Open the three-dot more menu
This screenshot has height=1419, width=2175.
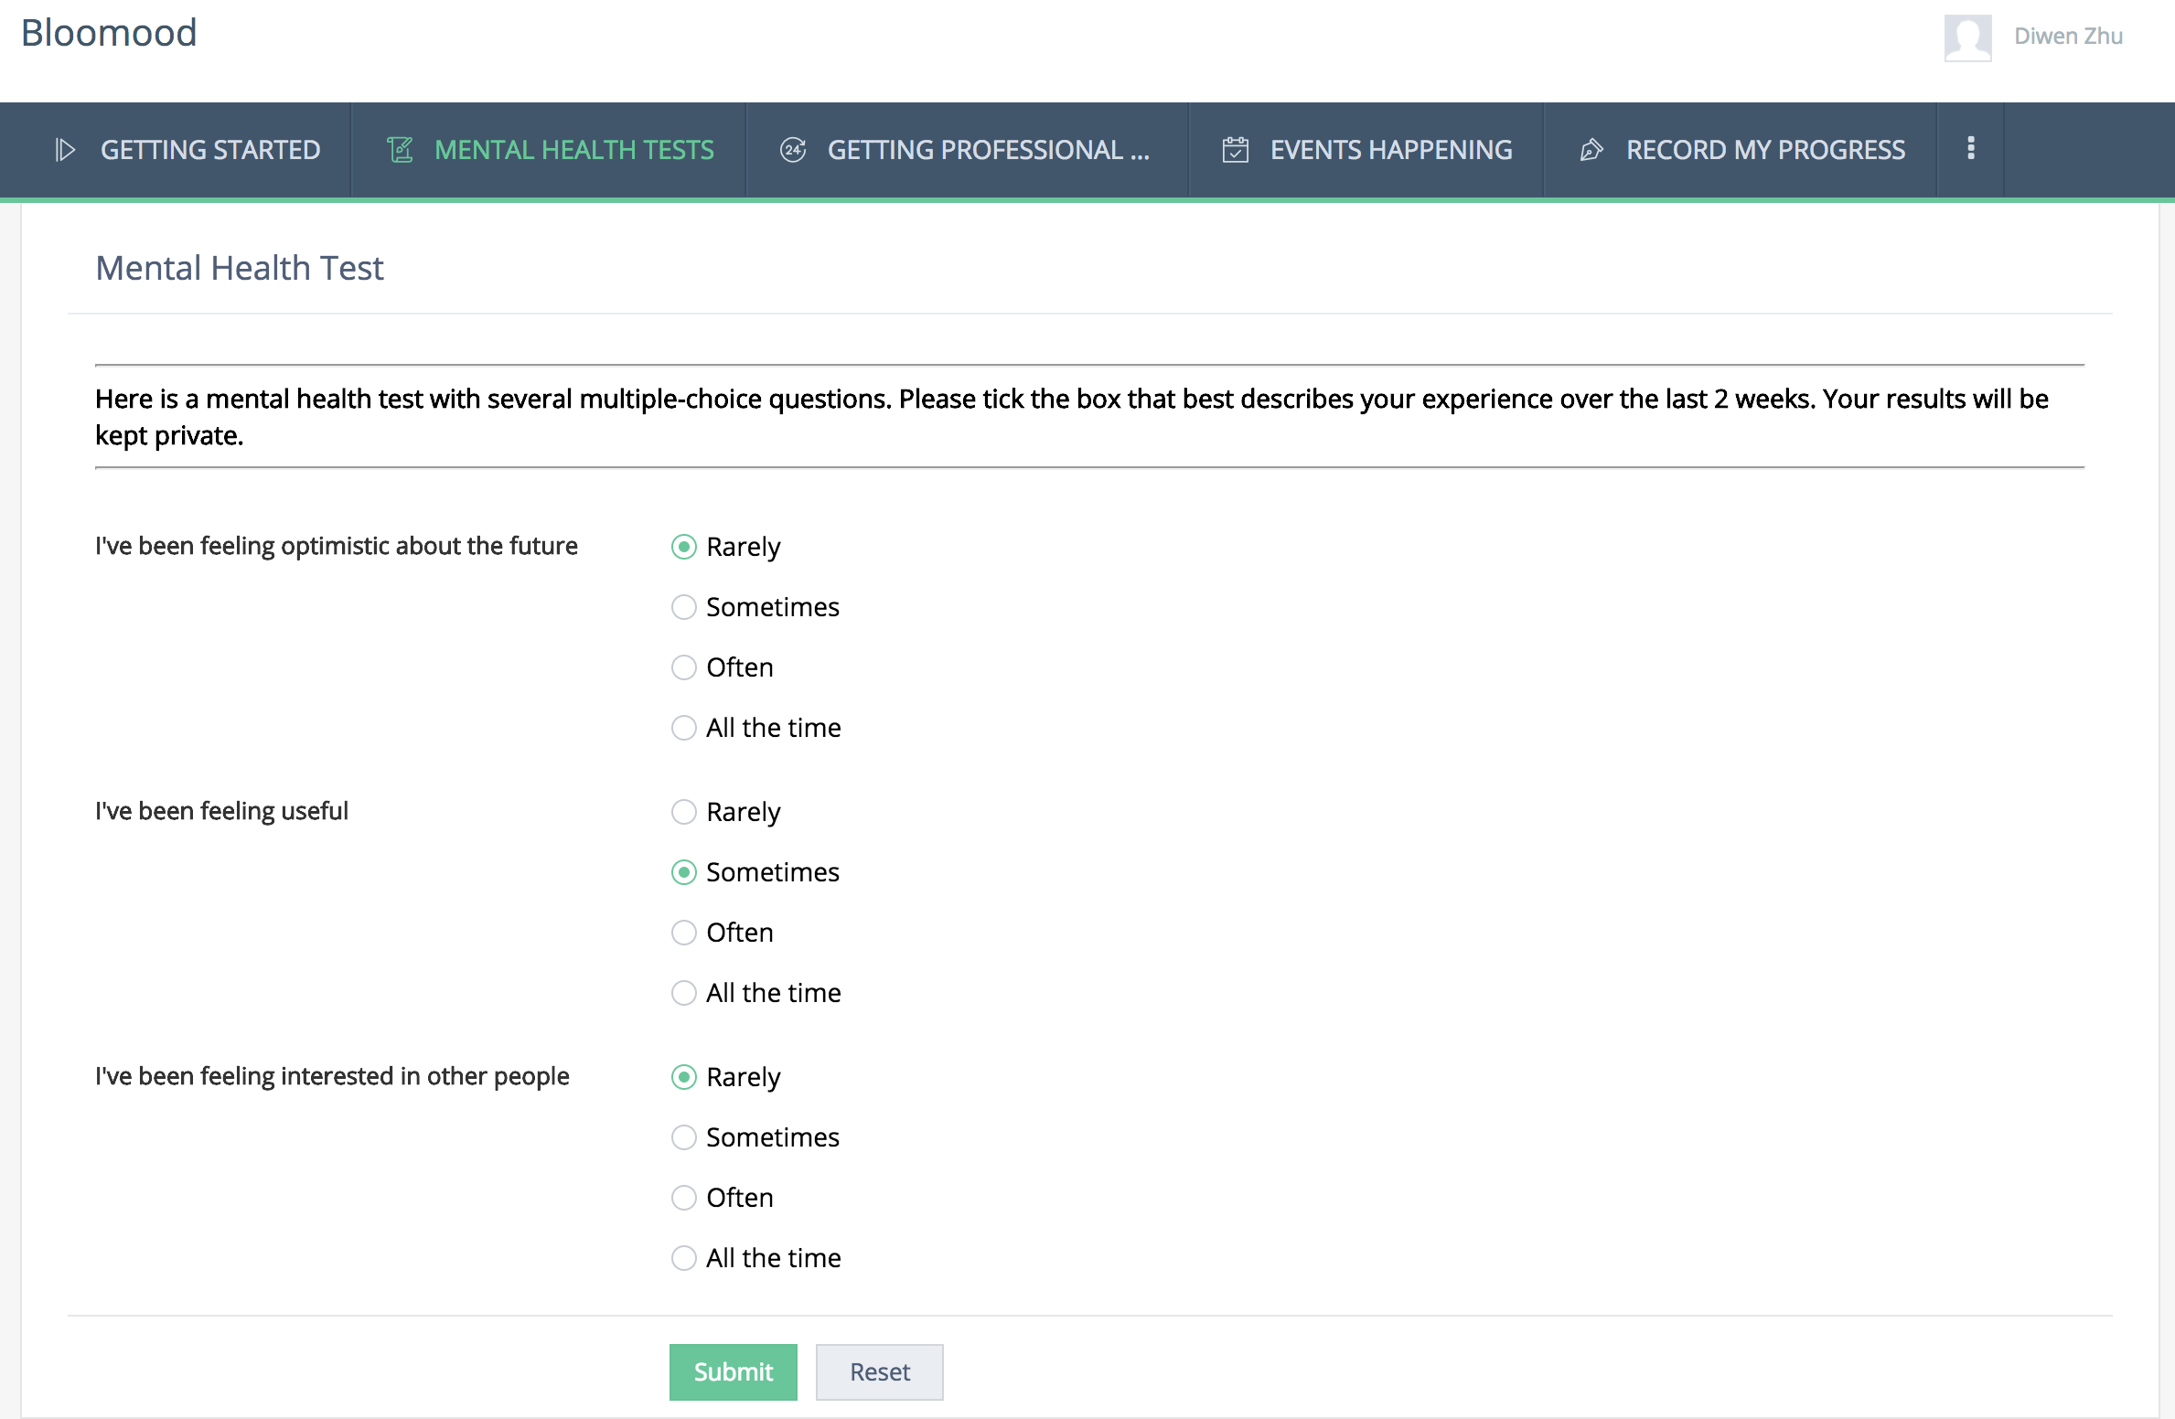point(1970,148)
